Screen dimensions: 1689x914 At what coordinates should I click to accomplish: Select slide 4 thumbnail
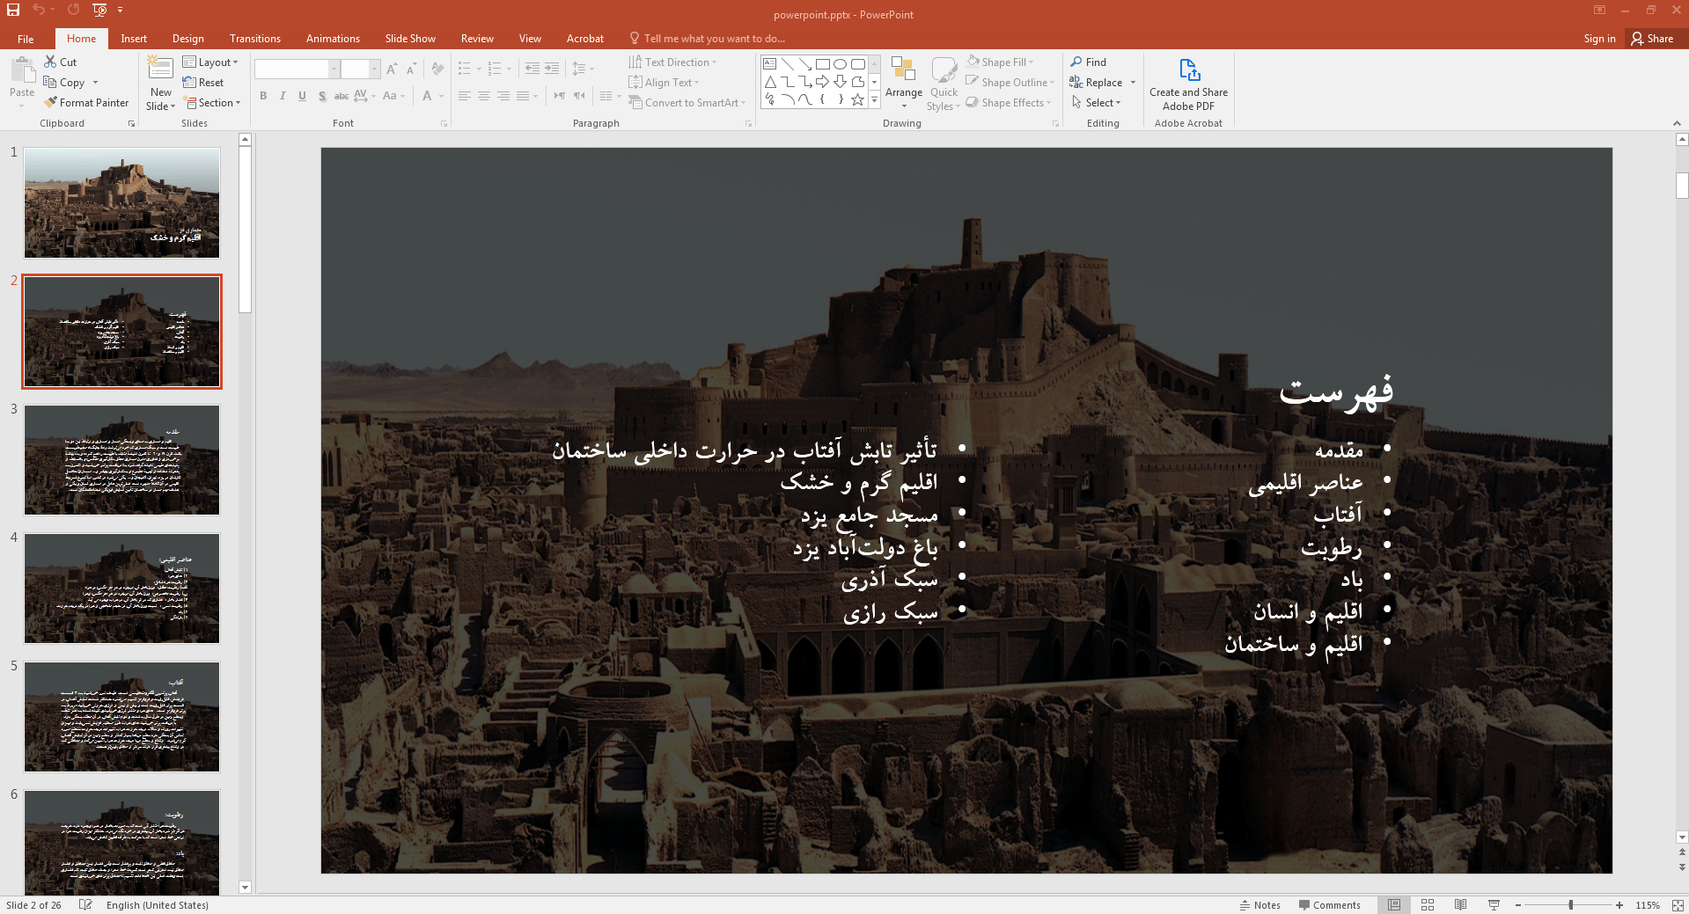pyautogui.click(x=121, y=589)
